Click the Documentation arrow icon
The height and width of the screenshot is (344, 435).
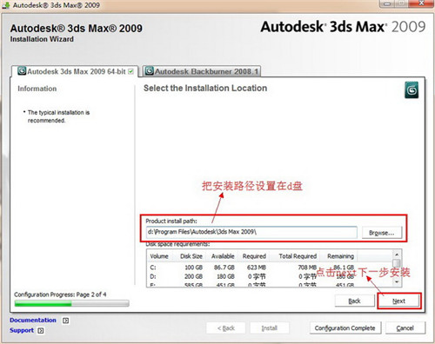point(66,321)
